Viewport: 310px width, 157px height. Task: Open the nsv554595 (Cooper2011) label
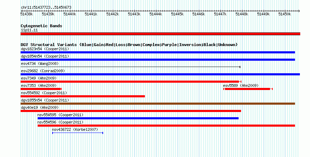click(61, 115)
